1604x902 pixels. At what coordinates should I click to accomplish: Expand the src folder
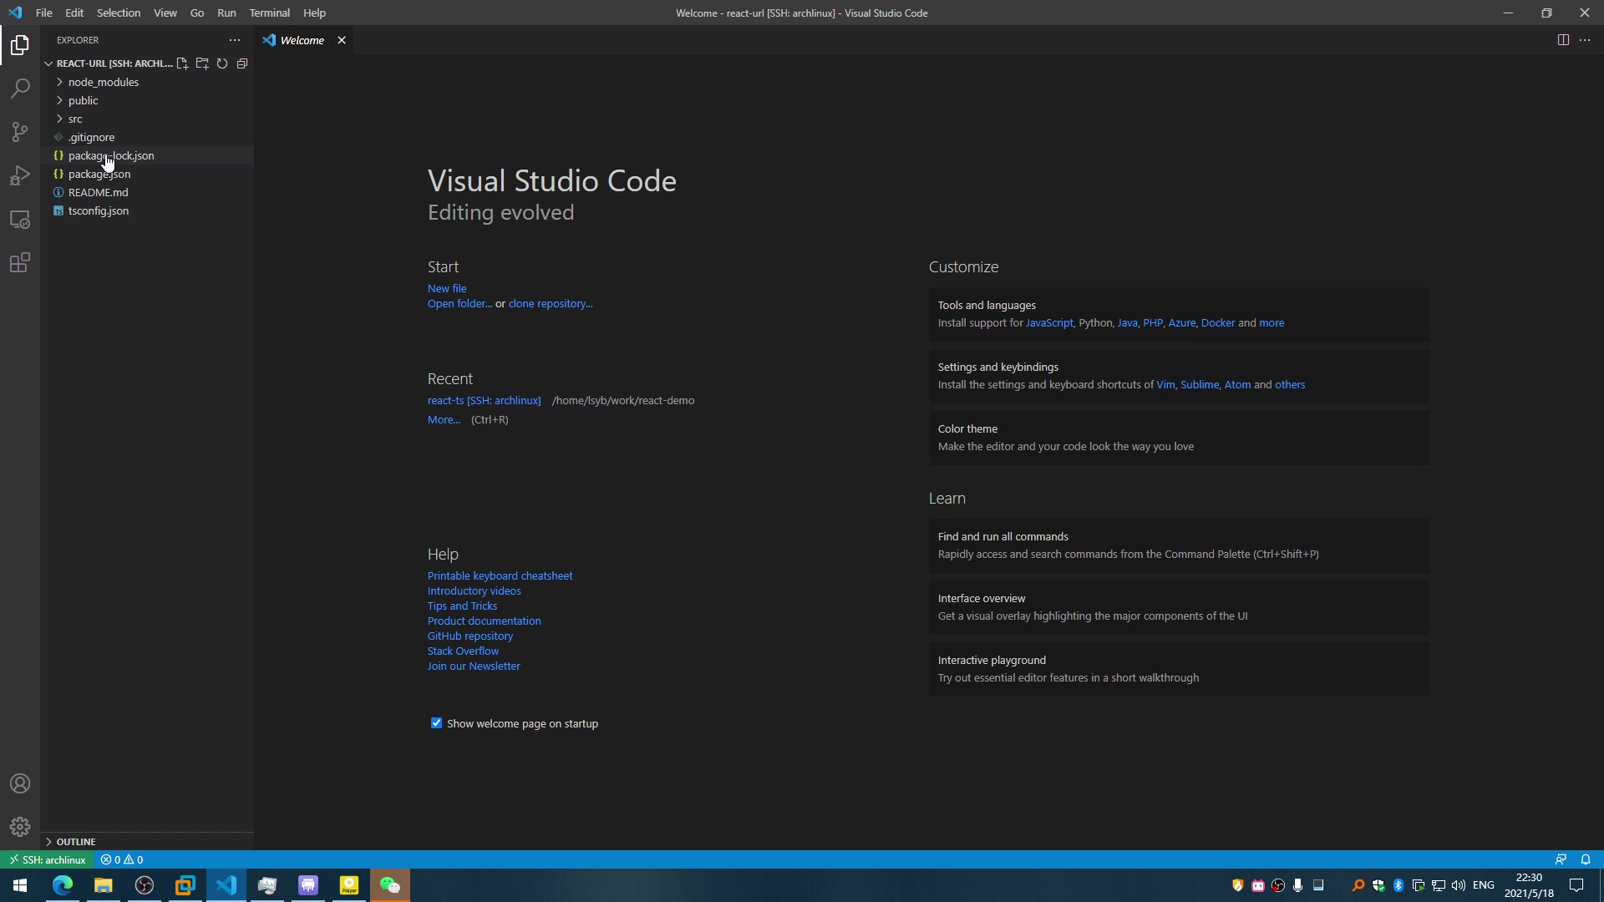coord(75,119)
